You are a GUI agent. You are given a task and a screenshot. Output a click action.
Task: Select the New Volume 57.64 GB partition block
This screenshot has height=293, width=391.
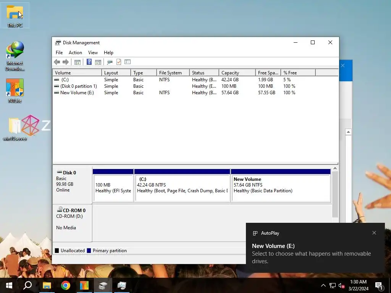(x=281, y=186)
